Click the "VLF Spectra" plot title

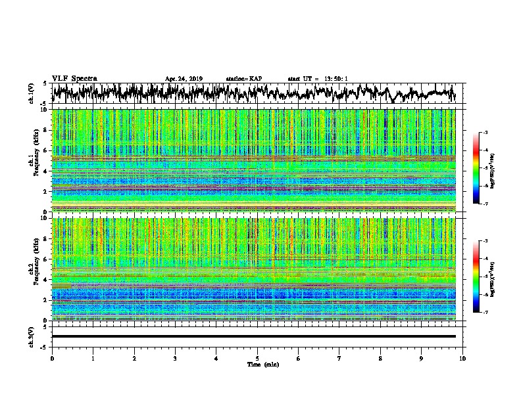point(74,79)
